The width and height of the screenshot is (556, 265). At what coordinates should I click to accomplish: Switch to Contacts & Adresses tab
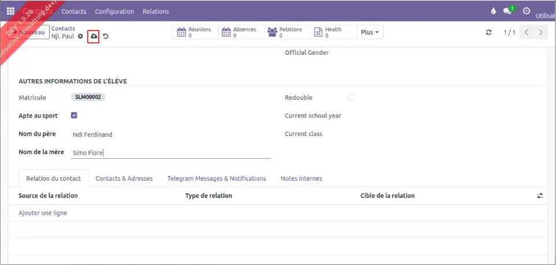tap(124, 178)
